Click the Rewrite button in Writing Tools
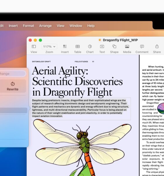Viewport: 164px width, 176px height. (x=13, y=86)
